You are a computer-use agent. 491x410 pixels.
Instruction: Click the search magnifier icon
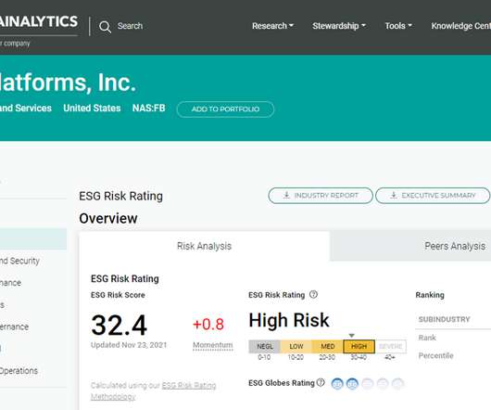coord(105,27)
